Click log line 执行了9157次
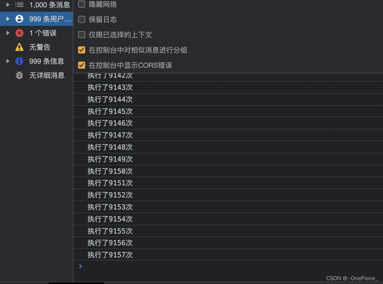383x284 pixels. pyautogui.click(x=228, y=255)
